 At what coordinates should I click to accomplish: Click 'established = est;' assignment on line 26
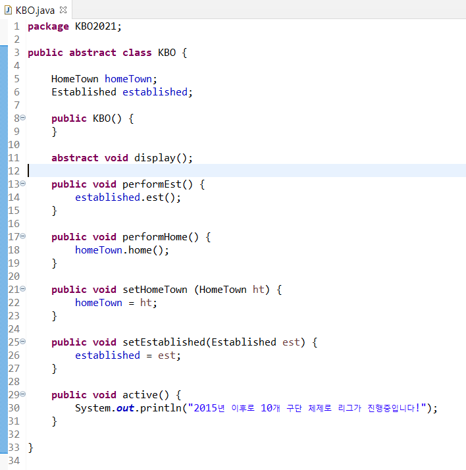click(x=128, y=355)
